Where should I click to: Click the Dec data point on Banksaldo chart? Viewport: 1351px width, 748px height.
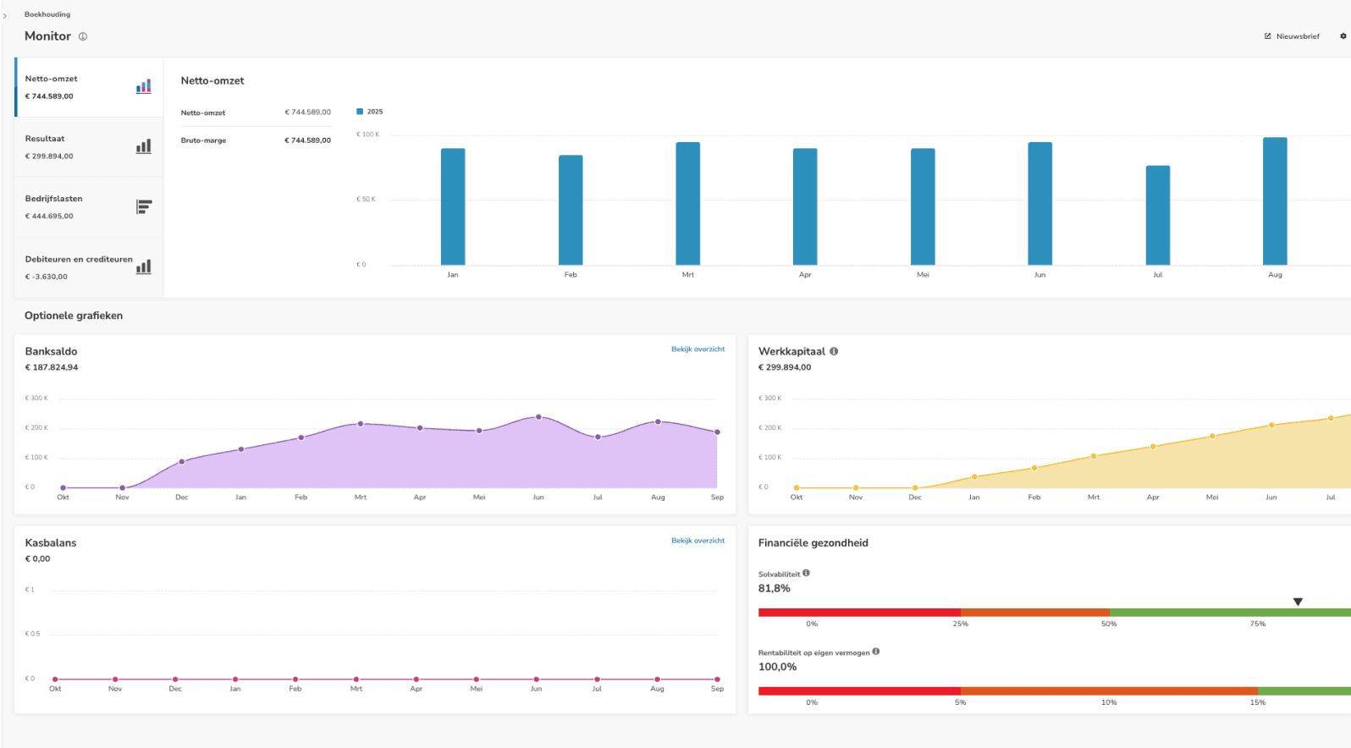[182, 462]
